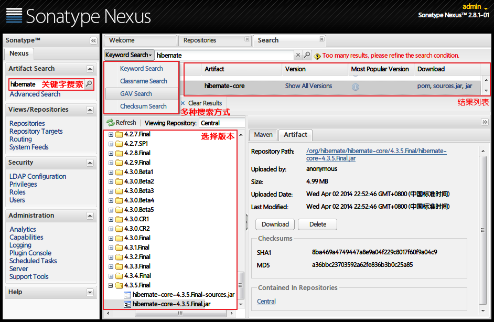Screen dimensions: 494x322
Task: Click the search magnifier beside the clear icon
Action: tap(307, 55)
